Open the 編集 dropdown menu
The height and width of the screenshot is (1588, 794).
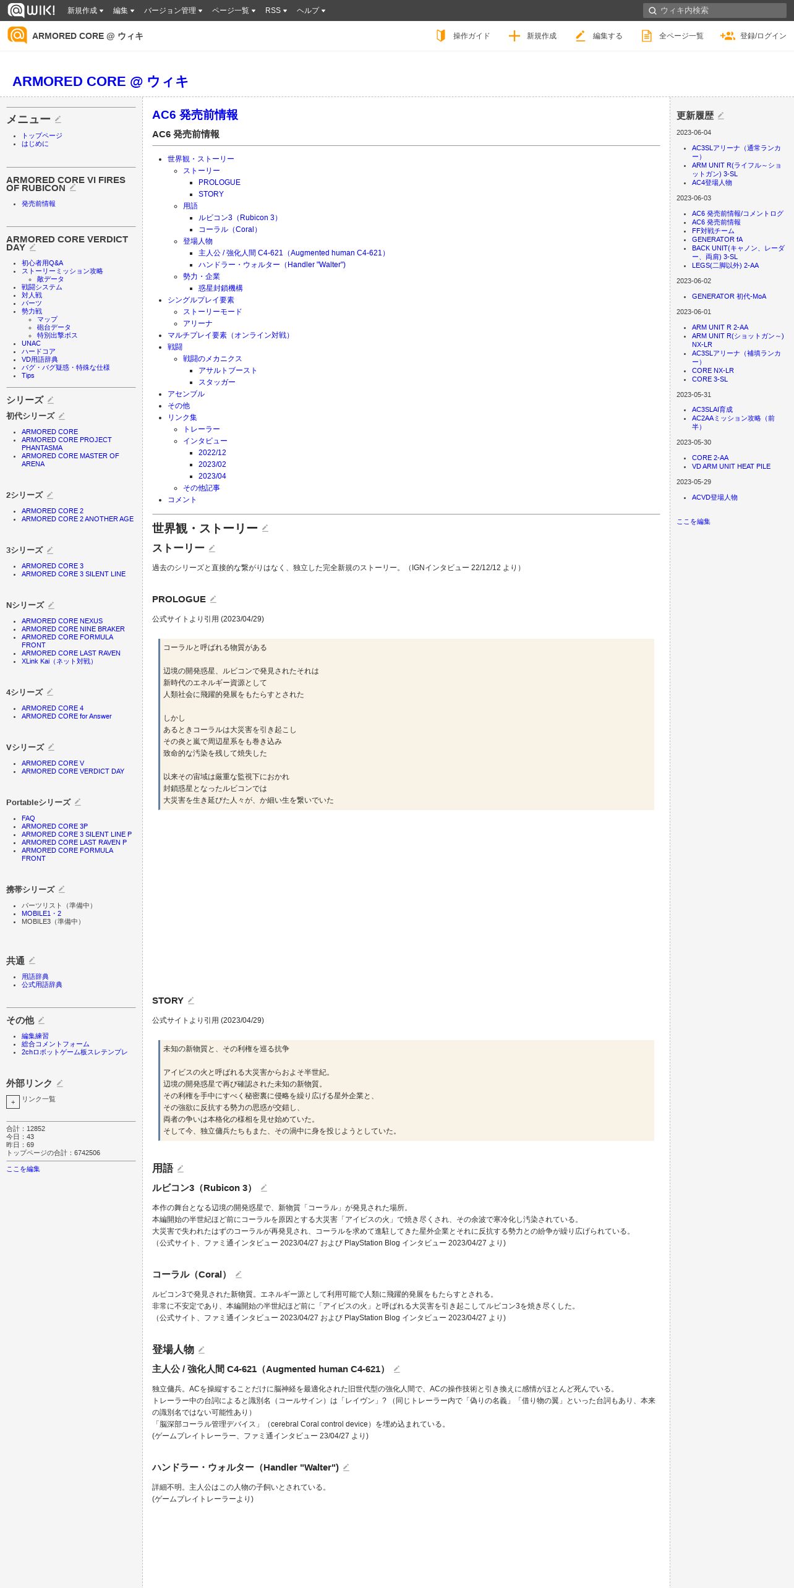point(124,11)
